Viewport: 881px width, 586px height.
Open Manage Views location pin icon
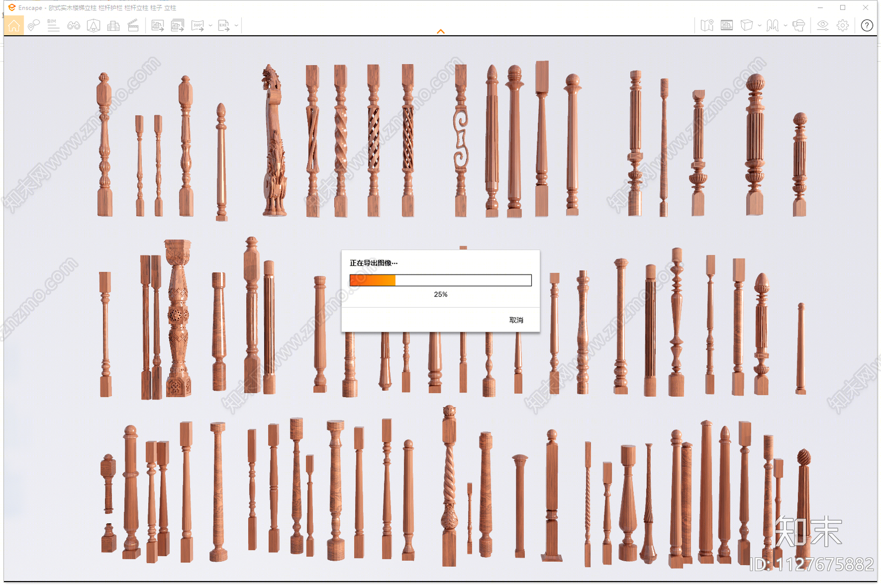click(34, 25)
